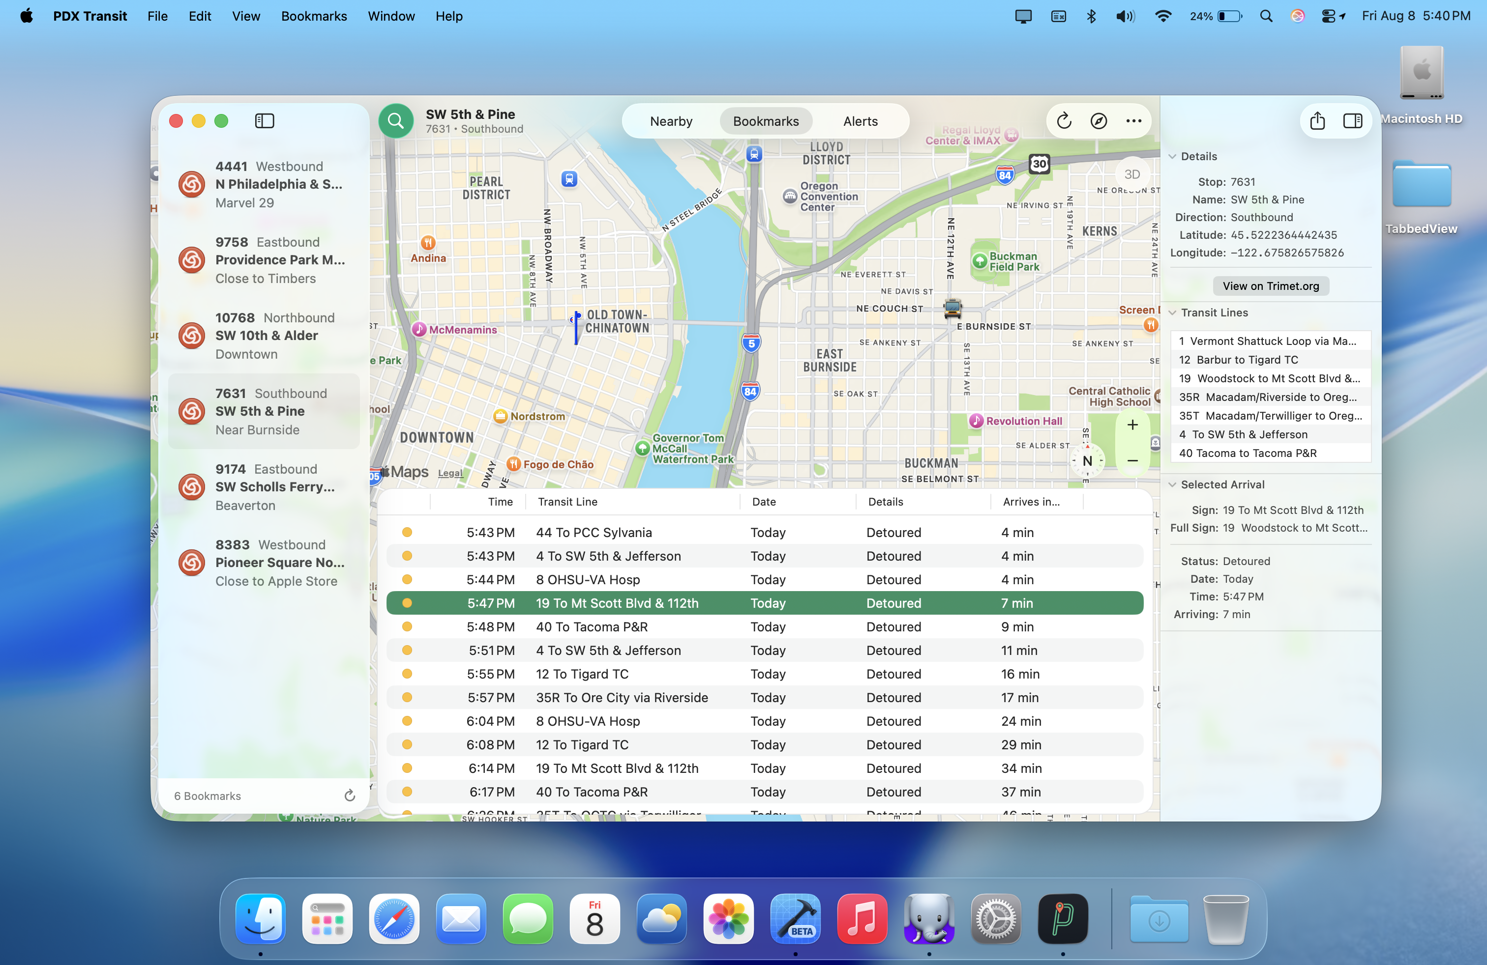This screenshot has width=1487, height=965.
Task: Toggle the 3D map view
Action: 1131,174
